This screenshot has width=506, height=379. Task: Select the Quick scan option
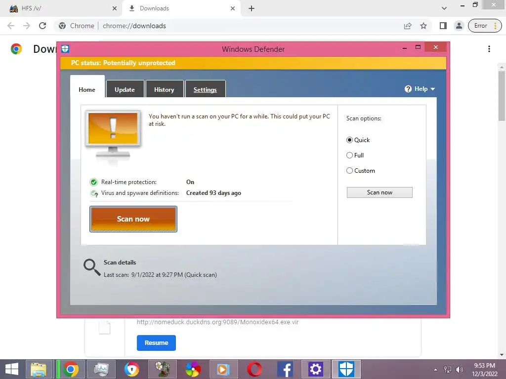(x=349, y=140)
